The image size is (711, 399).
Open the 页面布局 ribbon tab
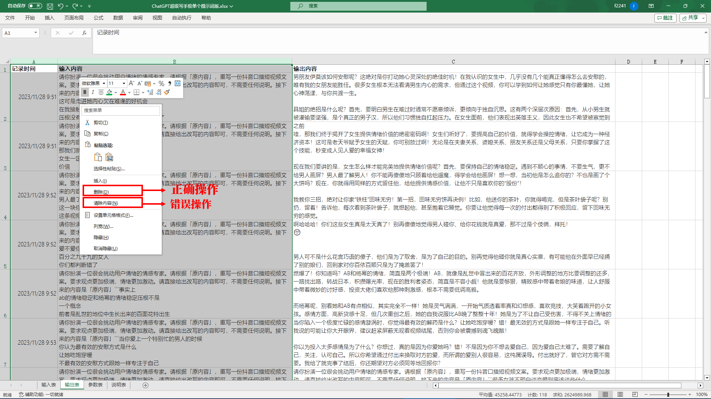point(74,18)
